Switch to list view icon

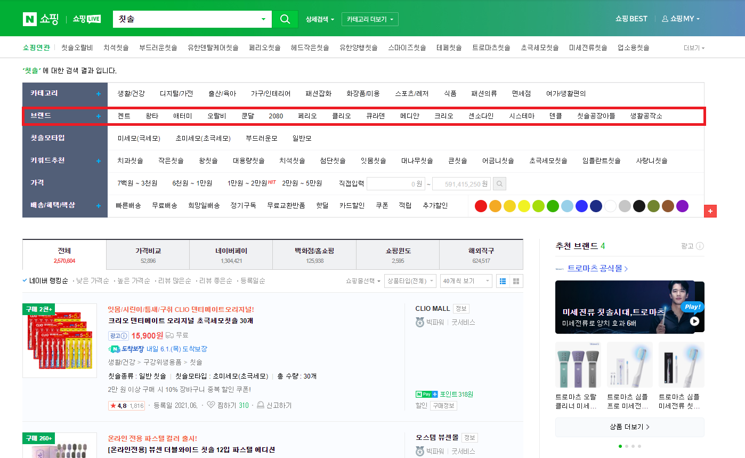[x=503, y=281]
